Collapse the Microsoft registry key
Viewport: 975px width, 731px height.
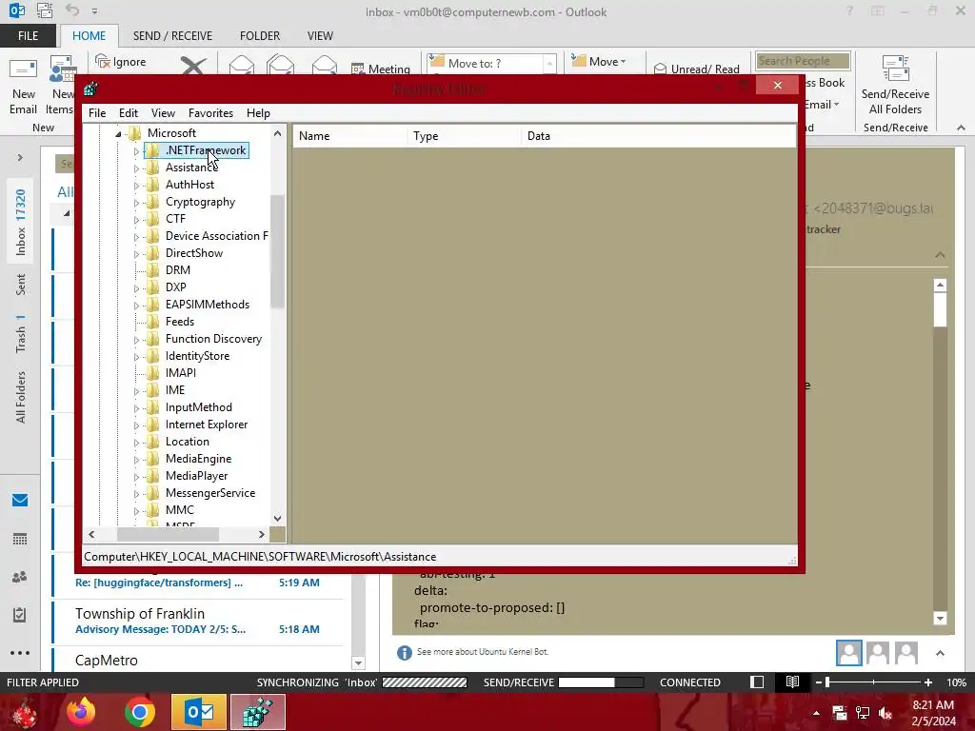(x=118, y=133)
